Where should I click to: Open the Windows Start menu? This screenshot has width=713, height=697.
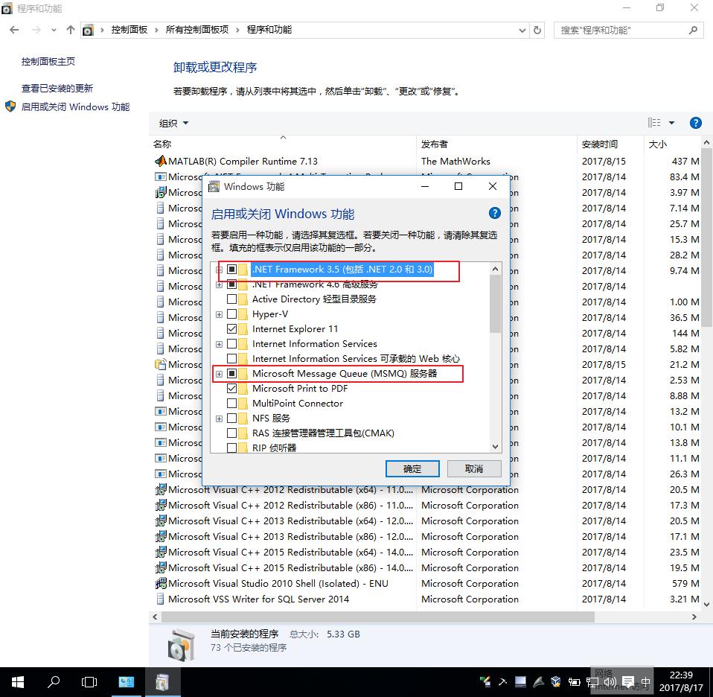coord(17,681)
